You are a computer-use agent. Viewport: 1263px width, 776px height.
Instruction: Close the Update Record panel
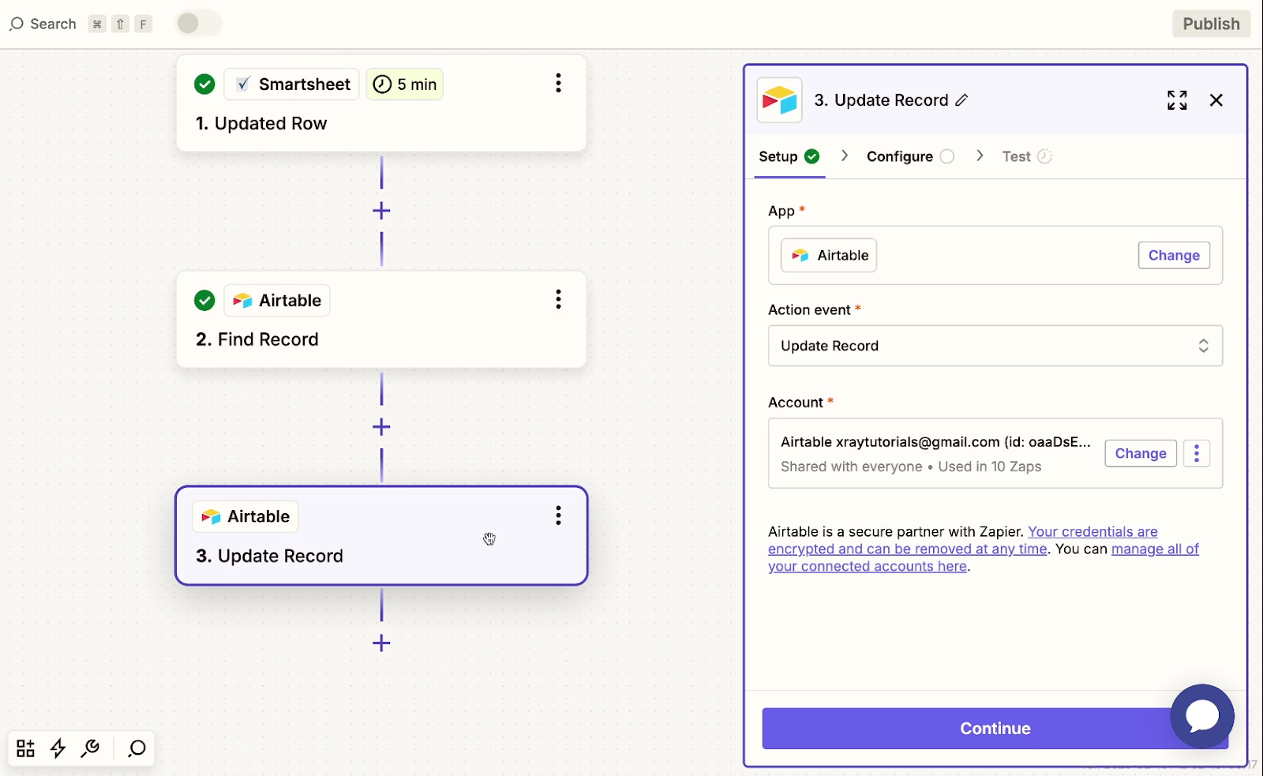(x=1216, y=100)
